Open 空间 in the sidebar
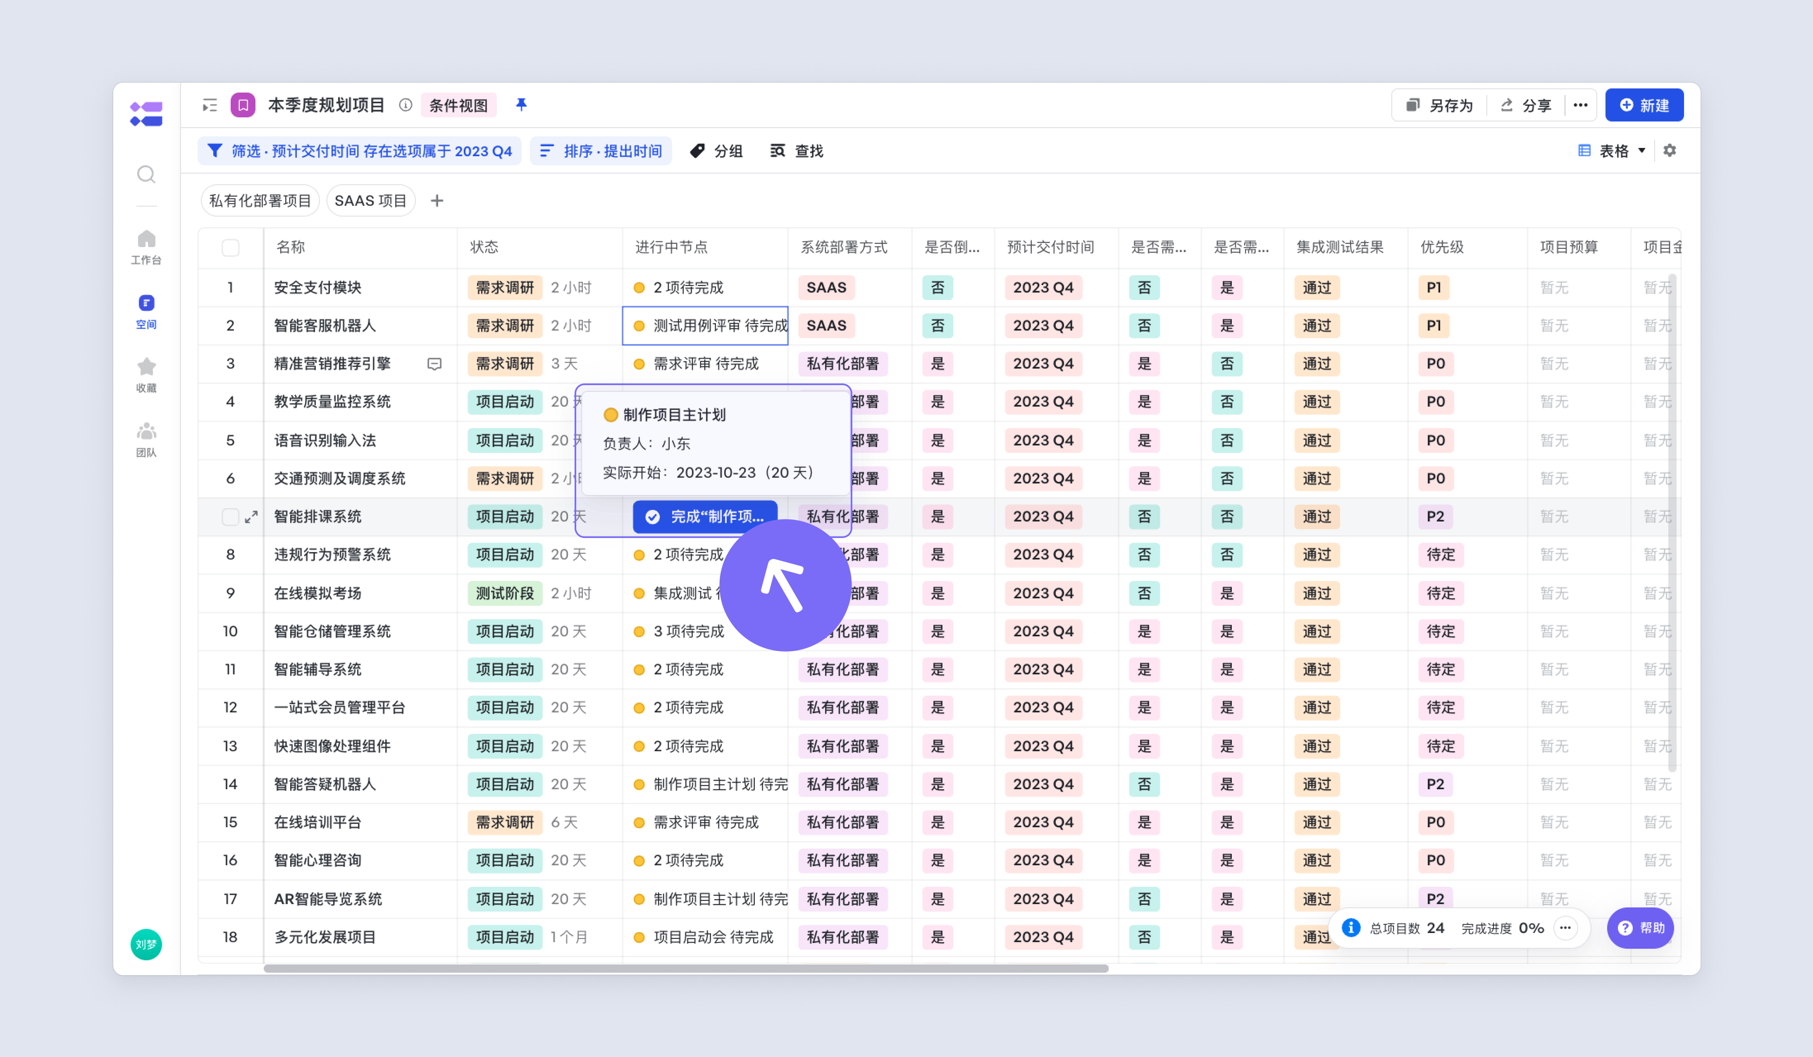This screenshot has width=1813, height=1057. 146,312
